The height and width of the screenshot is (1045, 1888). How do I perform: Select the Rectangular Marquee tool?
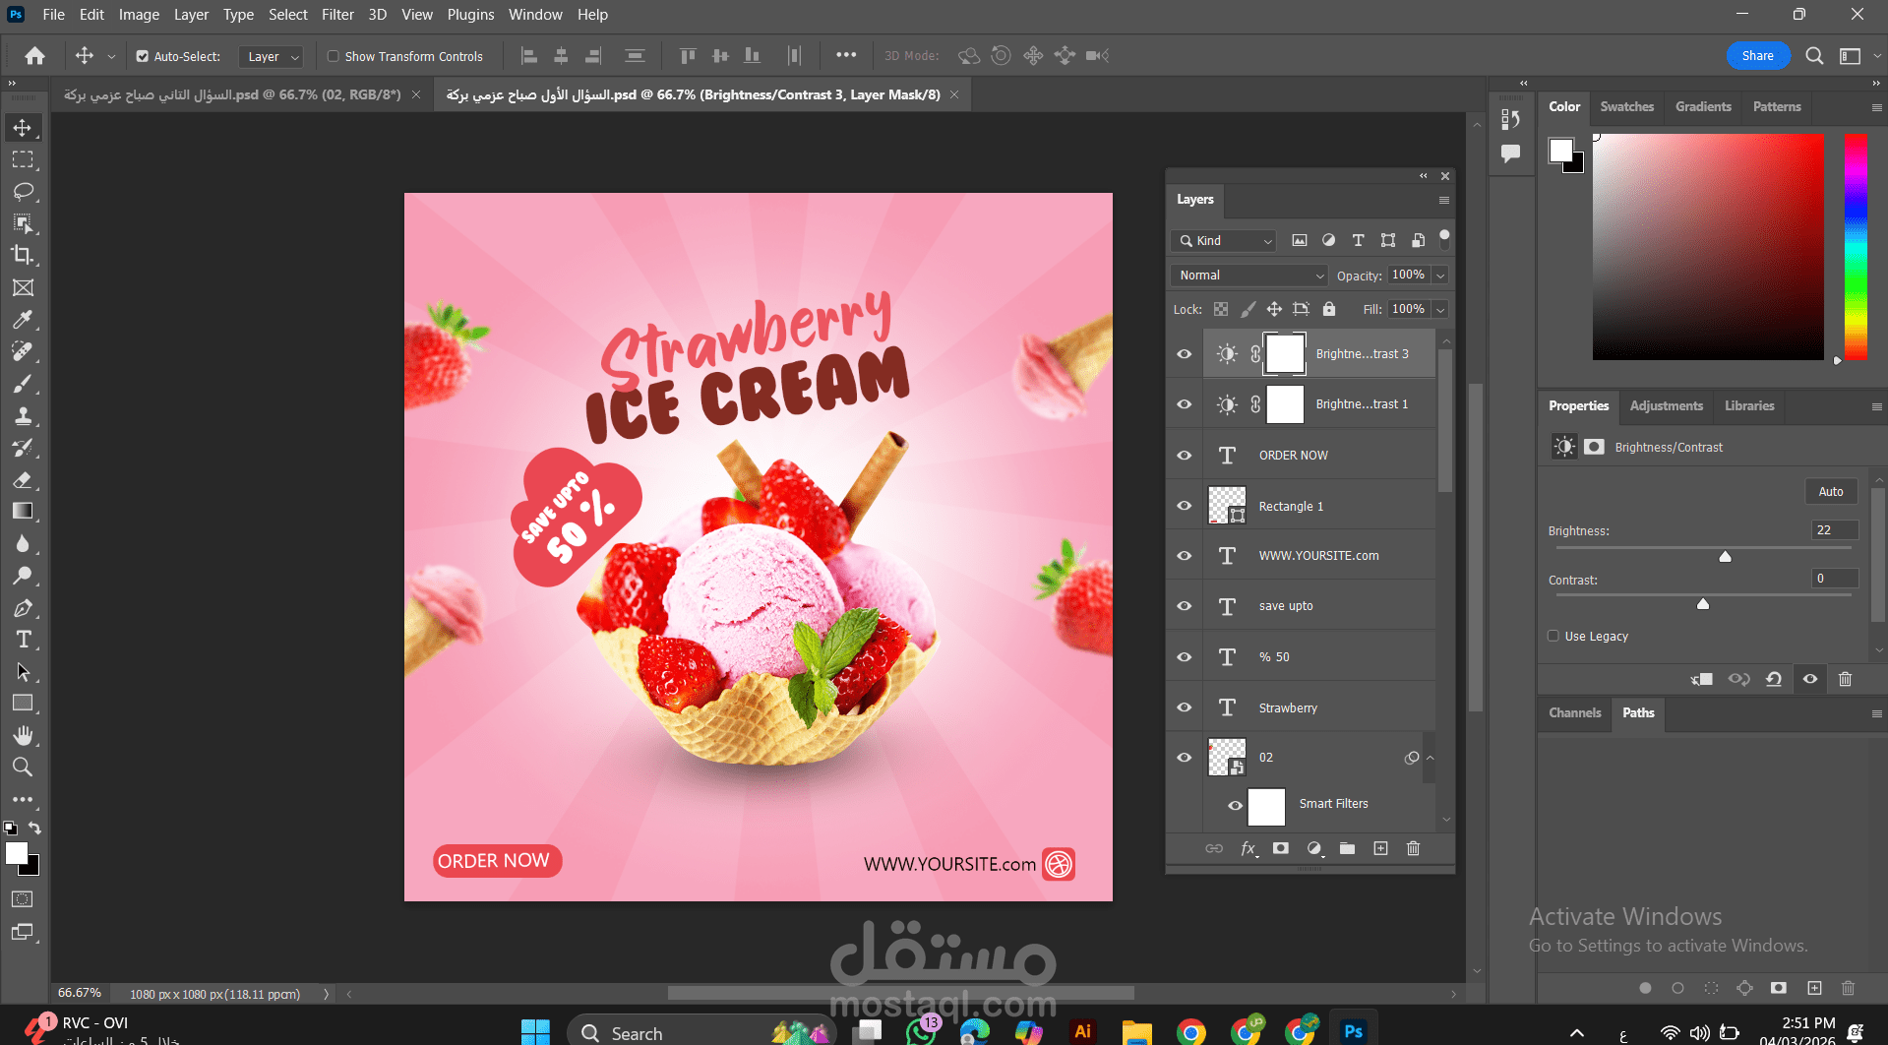(x=23, y=159)
